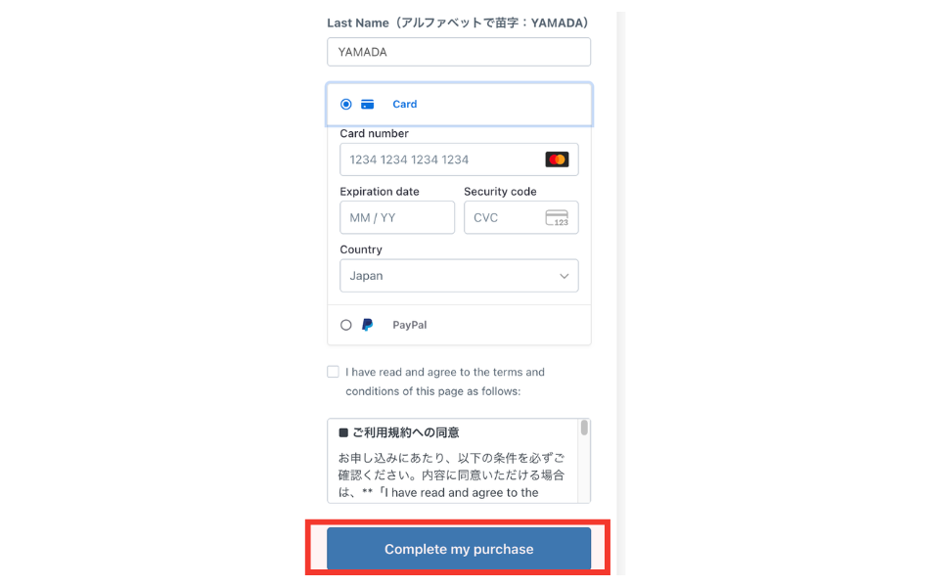The height and width of the screenshot is (587, 949).
Task: Click the CVC card icon in security code
Action: [557, 218]
